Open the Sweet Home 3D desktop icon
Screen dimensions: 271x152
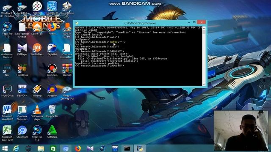click(67, 9)
